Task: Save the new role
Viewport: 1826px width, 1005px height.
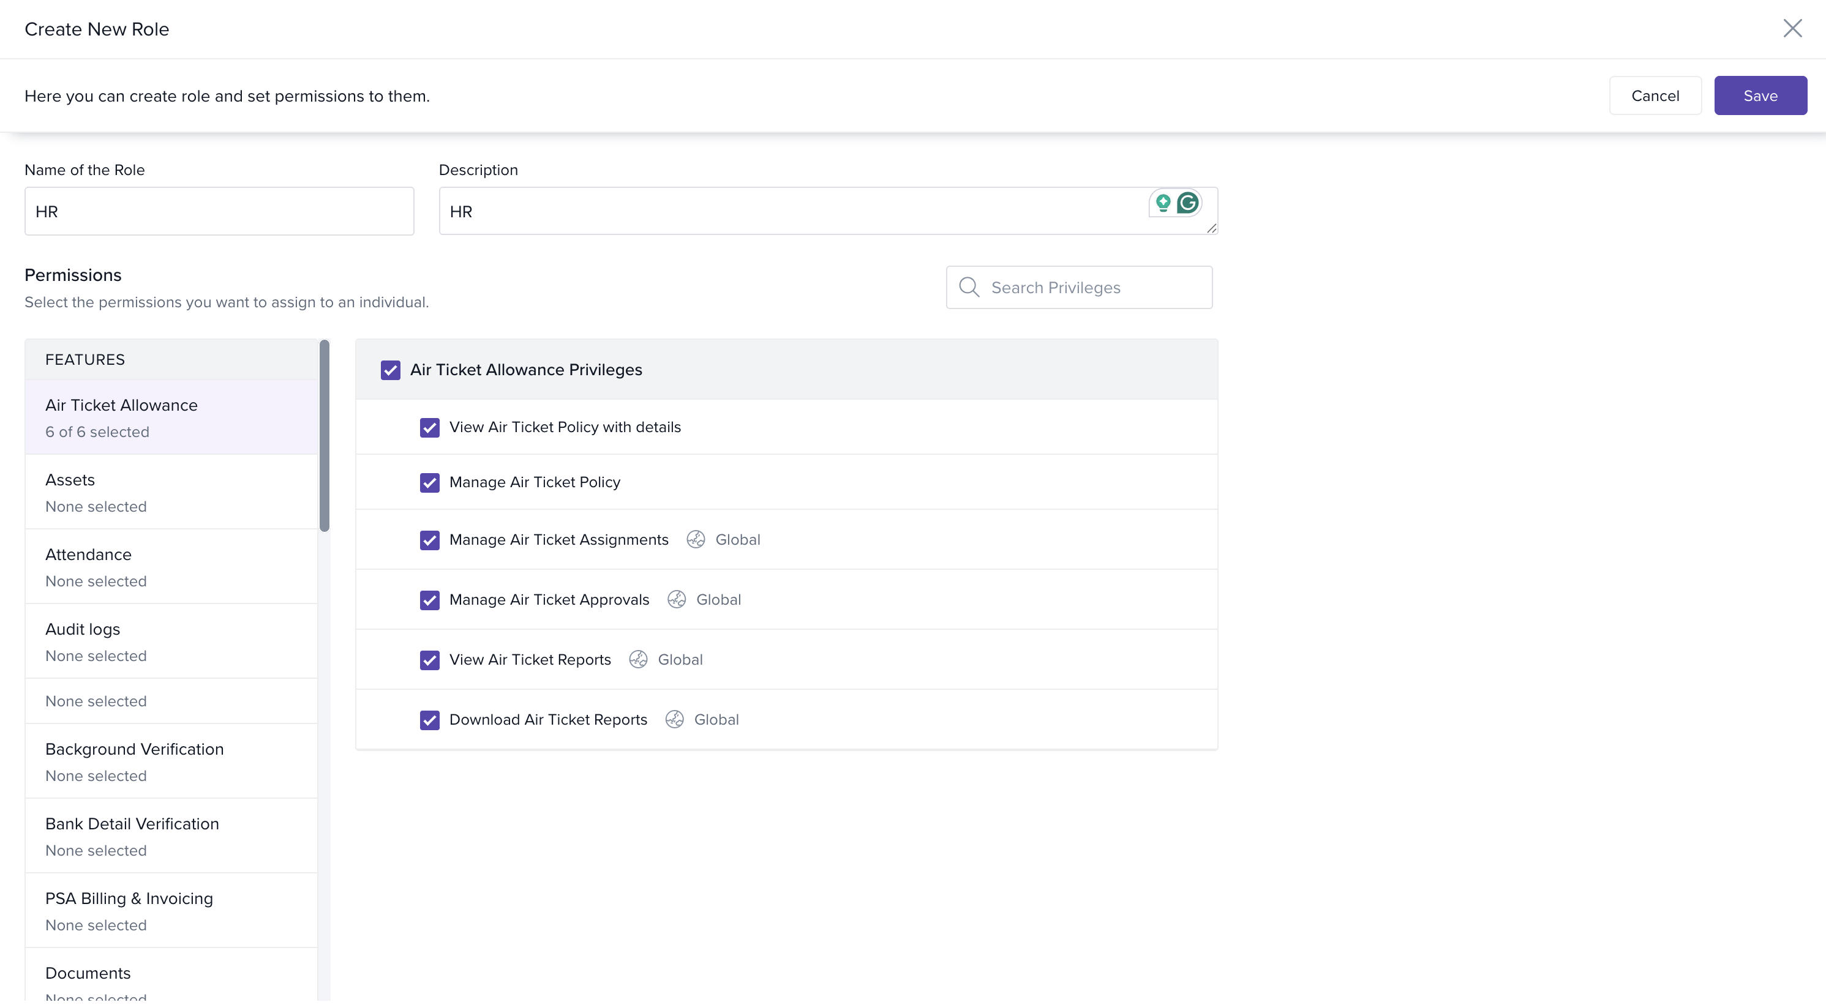Action: [1760, 95]
